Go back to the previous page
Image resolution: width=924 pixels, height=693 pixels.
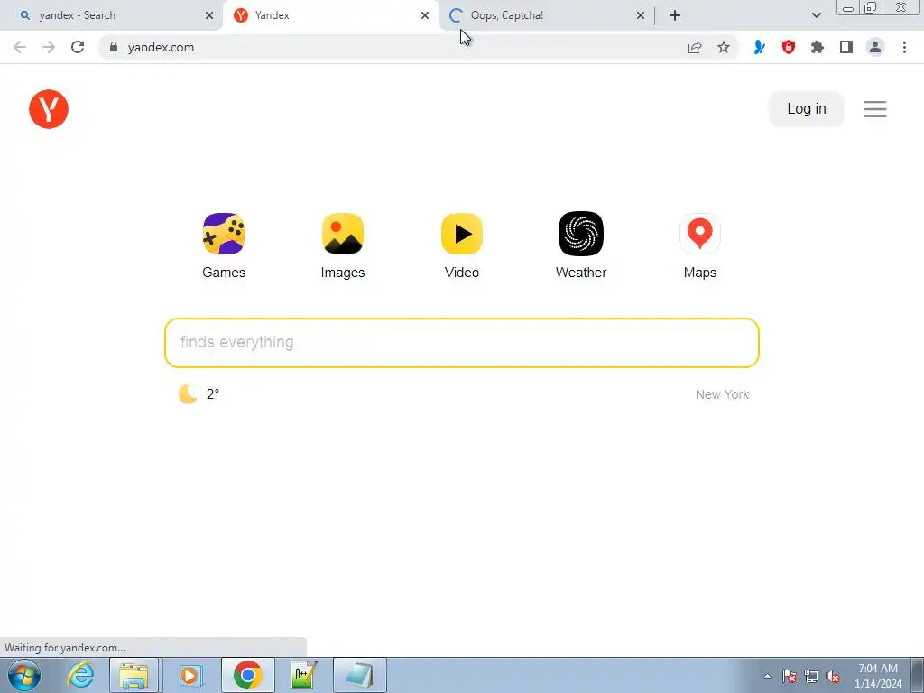[x=20, y=47]
